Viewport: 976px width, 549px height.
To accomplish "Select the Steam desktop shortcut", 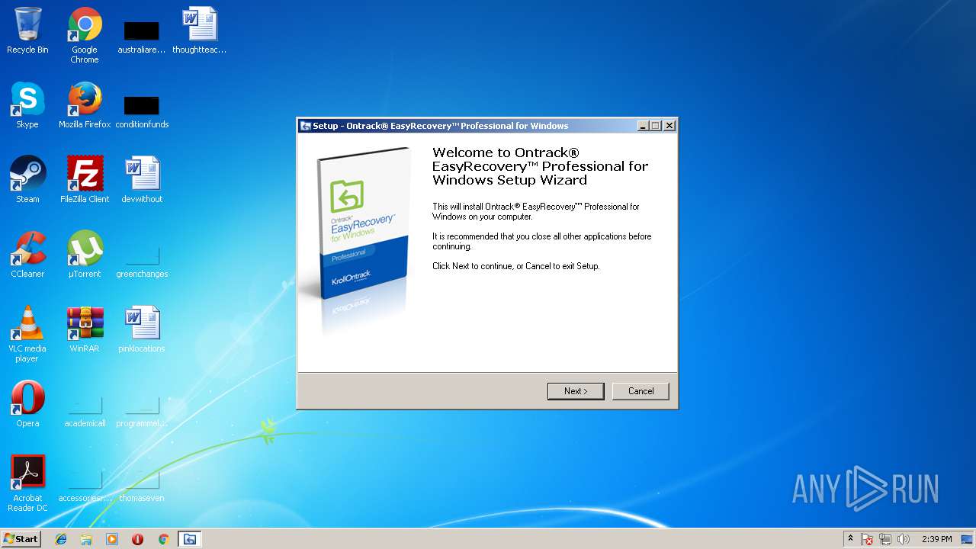I will 27,180.
